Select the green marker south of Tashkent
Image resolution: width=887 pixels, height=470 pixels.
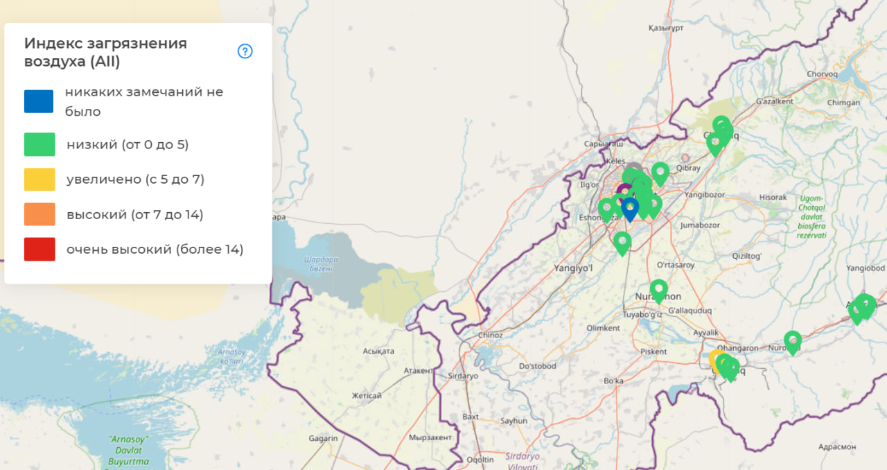(x=622, y=241)
